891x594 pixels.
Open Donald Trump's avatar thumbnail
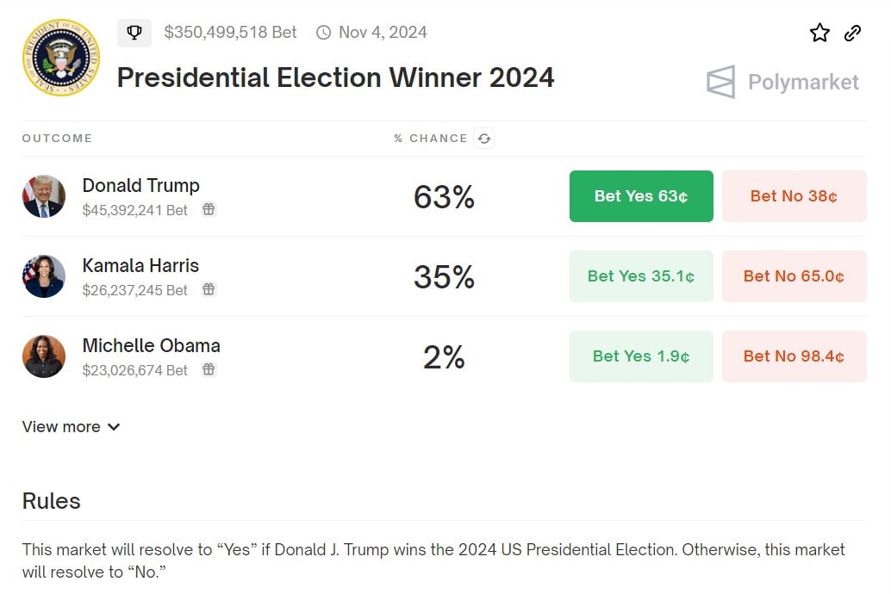pos(44,196)
